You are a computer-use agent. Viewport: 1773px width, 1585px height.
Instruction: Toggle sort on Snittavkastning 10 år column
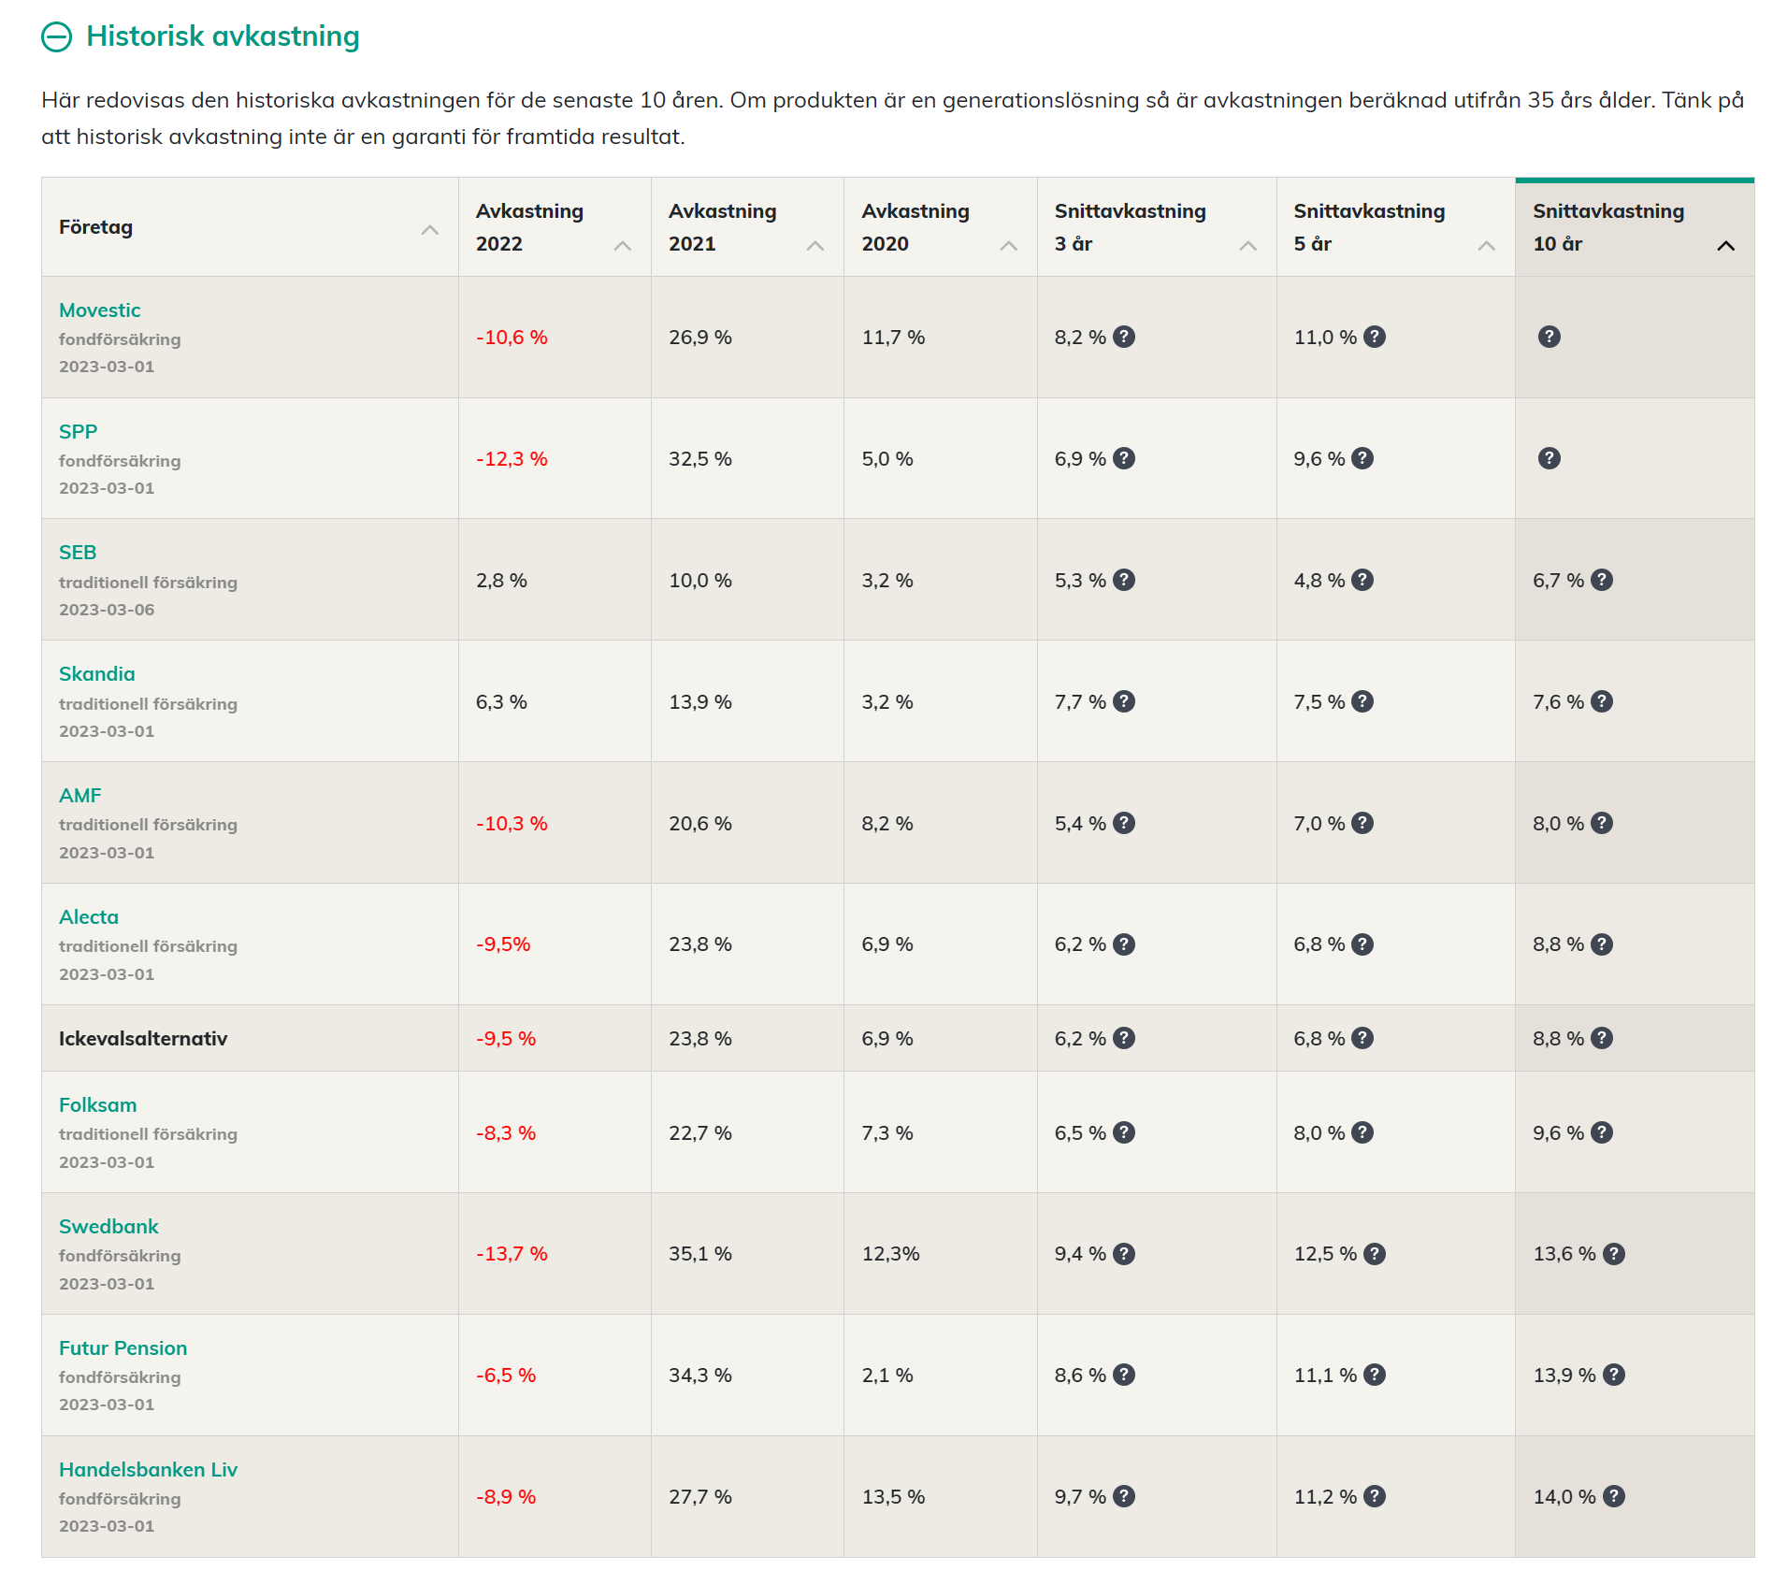click(1725, 245)
